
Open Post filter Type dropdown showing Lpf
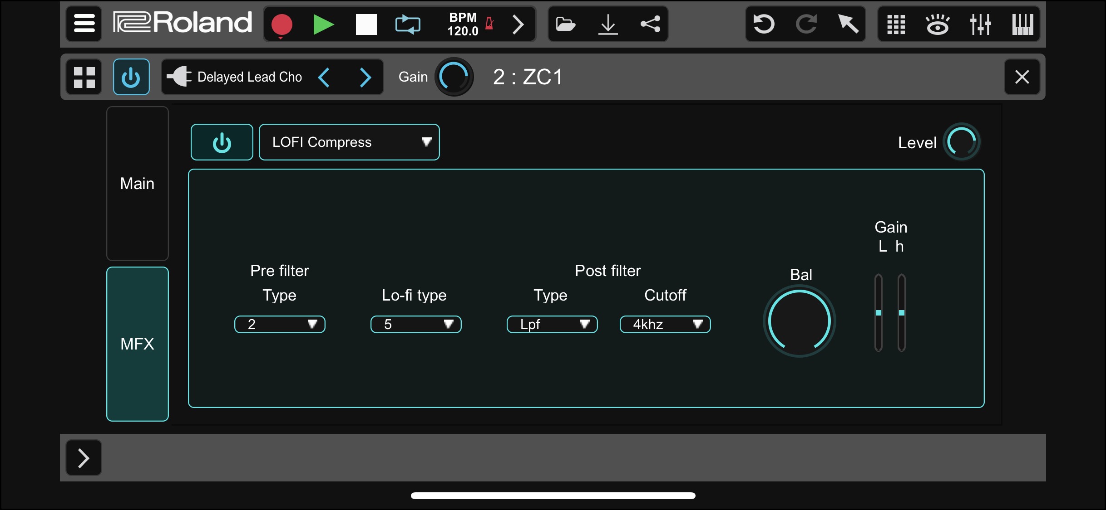[x=552, y=325]
